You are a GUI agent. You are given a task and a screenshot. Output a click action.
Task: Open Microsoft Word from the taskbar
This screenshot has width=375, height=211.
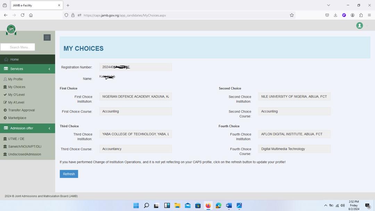[x=229, y=205]
